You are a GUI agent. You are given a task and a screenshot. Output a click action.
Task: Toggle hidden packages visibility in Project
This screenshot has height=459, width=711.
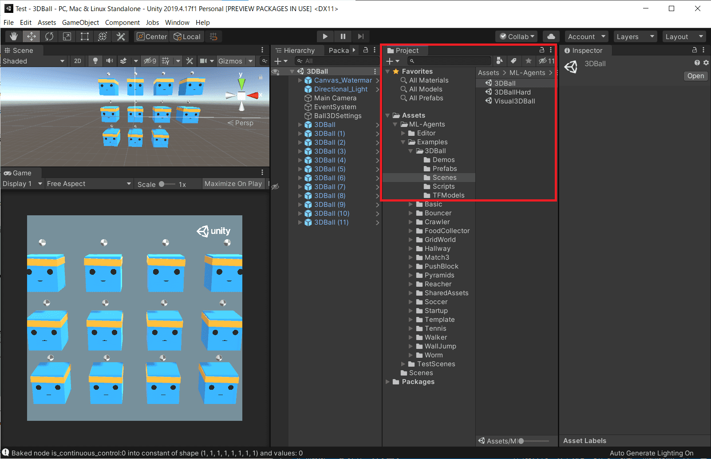point(546,61)
